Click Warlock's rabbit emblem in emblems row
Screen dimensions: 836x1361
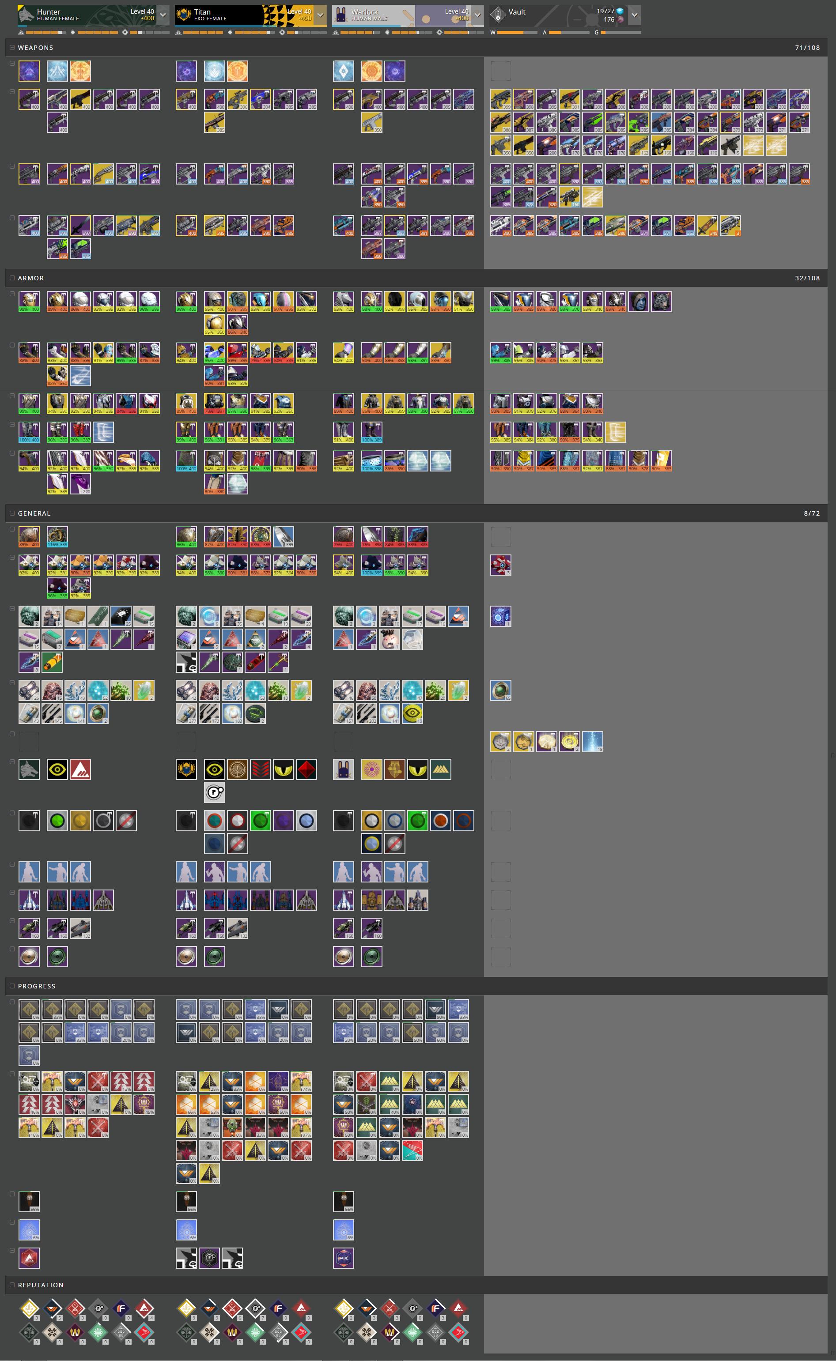tap(343, 769)
